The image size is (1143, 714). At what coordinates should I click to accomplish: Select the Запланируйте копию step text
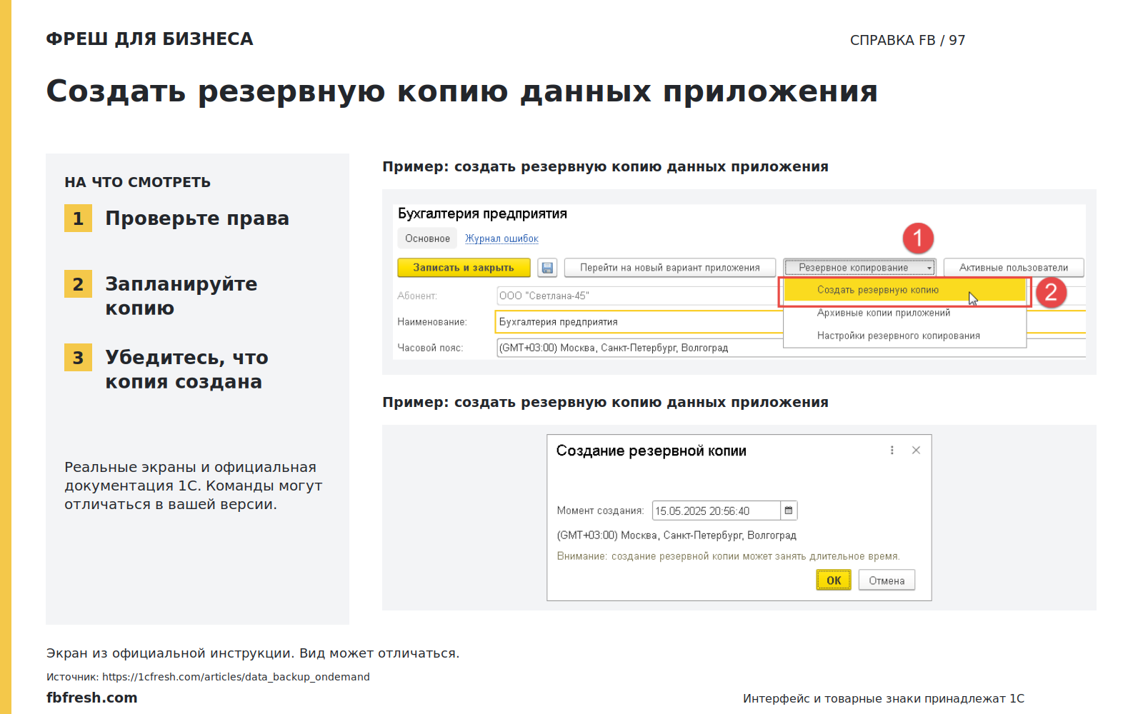[x=181, y=296]
